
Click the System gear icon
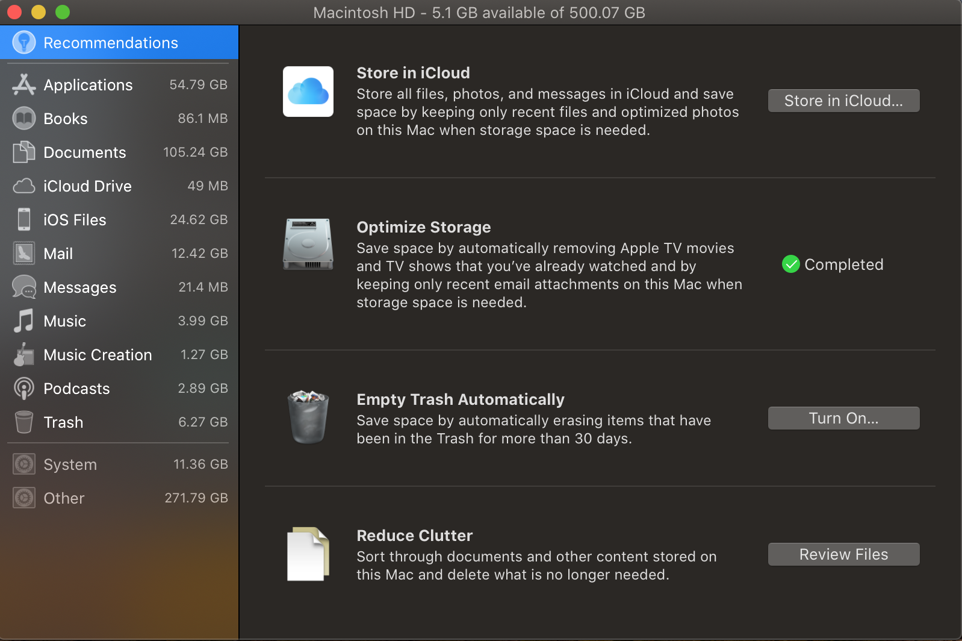(x=24, y=464)
